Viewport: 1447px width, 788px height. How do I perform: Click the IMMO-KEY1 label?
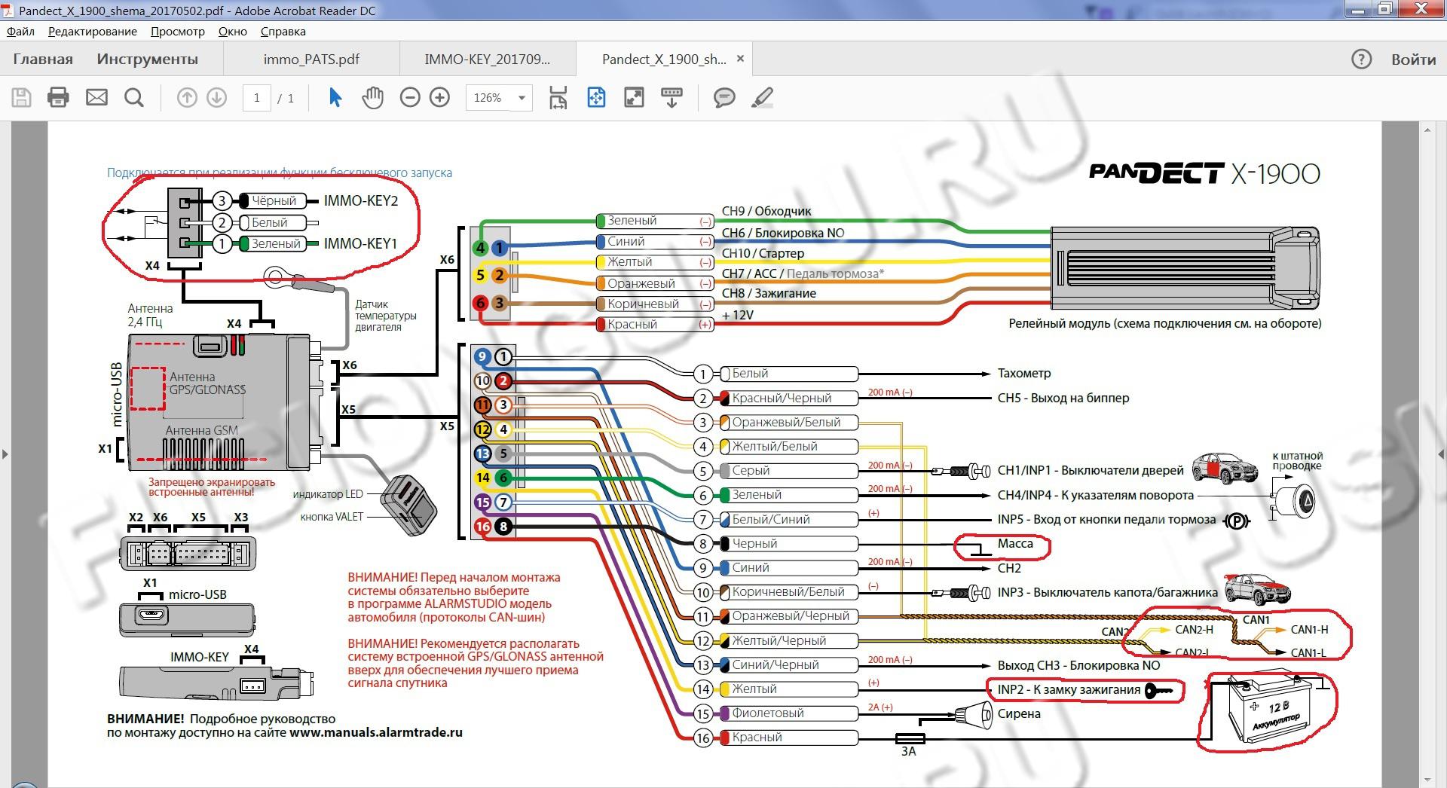pyautogui.click(x=360, y=244)
